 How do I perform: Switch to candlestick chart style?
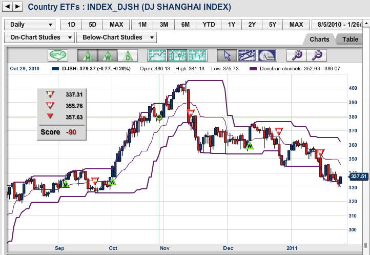[177, 55]
